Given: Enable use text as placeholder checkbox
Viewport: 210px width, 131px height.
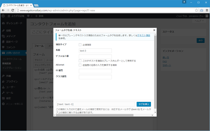Looking at the screenshot, I should point(80,61).
